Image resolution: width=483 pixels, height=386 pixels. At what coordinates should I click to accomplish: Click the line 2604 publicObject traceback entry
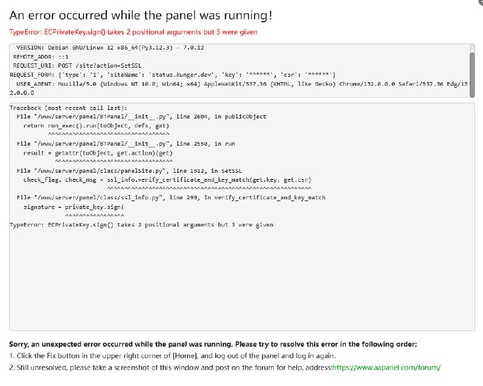tap(142, 117)
